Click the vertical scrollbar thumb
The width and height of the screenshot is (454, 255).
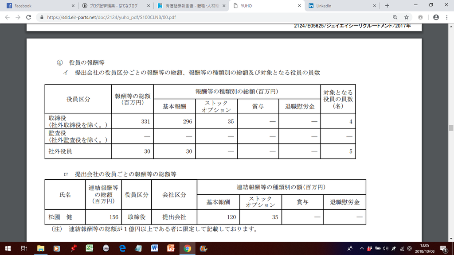[451, 128]
